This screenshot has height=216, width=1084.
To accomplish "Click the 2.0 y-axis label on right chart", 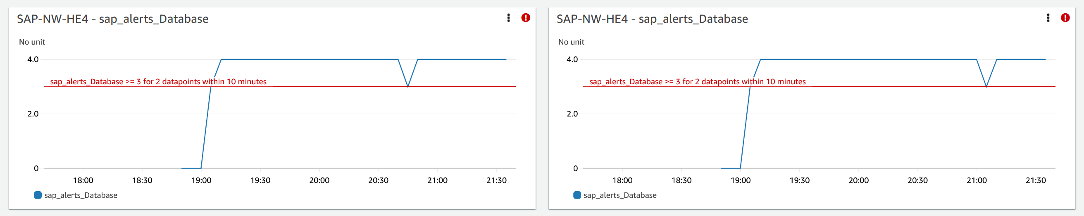I will click(x=572, y=114).
